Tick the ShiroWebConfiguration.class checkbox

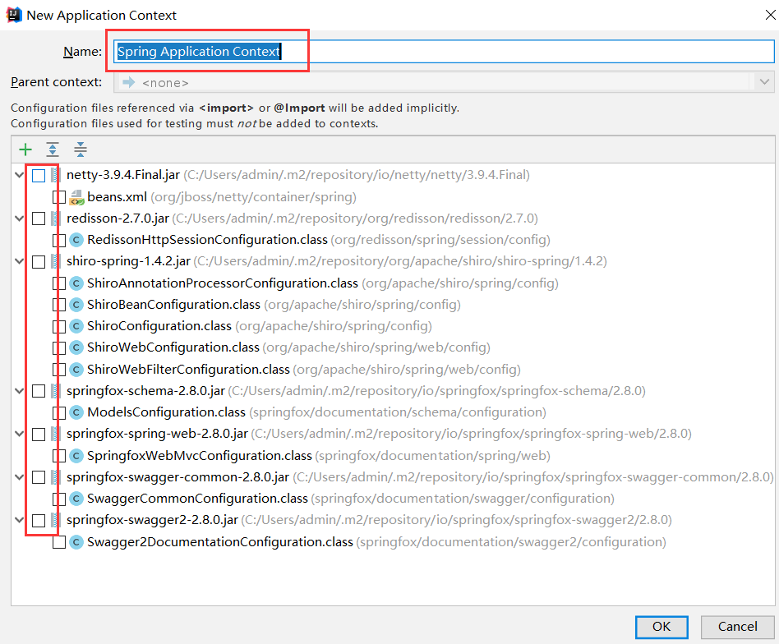coord(59,347)
